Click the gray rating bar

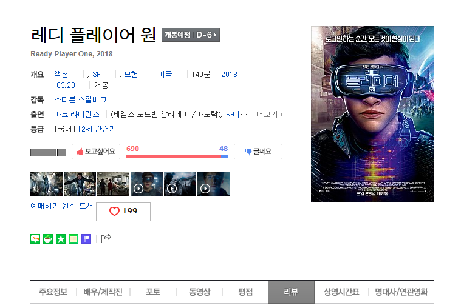(48, 152)
